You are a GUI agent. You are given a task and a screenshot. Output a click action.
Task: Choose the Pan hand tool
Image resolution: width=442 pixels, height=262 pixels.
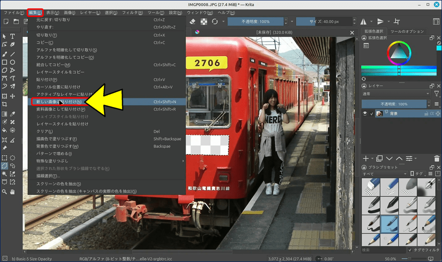[x=13, y=192]
